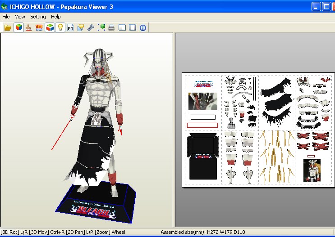335x237 pixels.
Task: Maximize the Pepakura Viewer window
Action: pos(326,7)
